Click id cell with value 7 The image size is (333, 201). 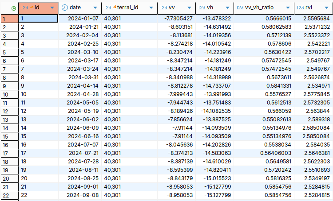pyautogui.click(x=39, y=69)
